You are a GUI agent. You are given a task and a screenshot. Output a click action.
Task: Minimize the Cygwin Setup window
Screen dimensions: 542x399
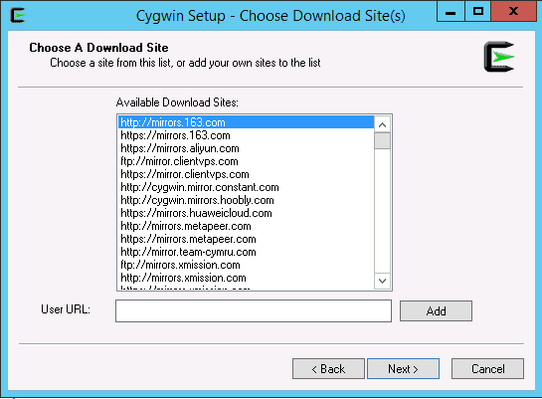[451, 12]
